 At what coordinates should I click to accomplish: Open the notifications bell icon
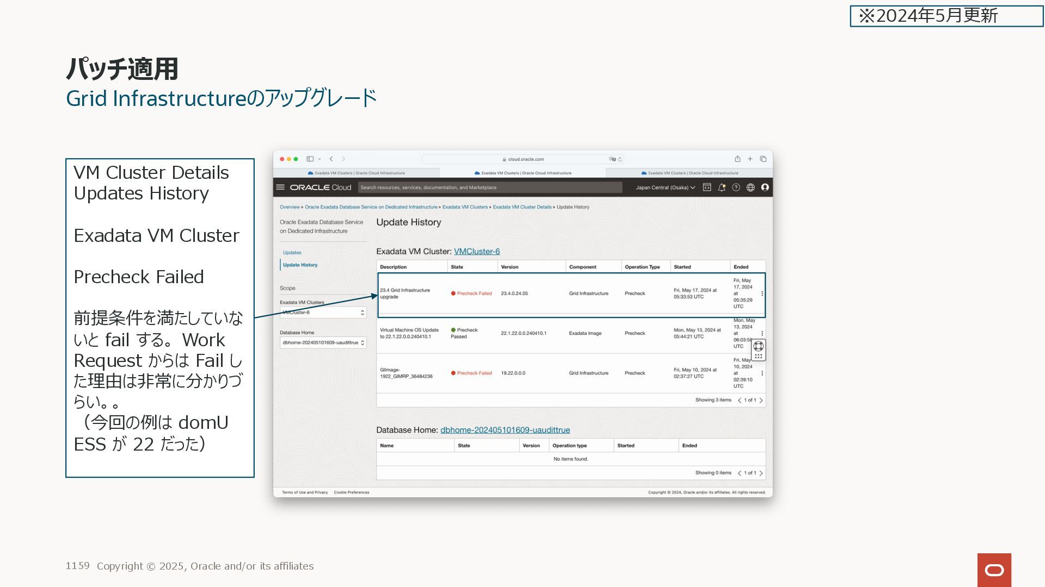[x=722, y=187]
